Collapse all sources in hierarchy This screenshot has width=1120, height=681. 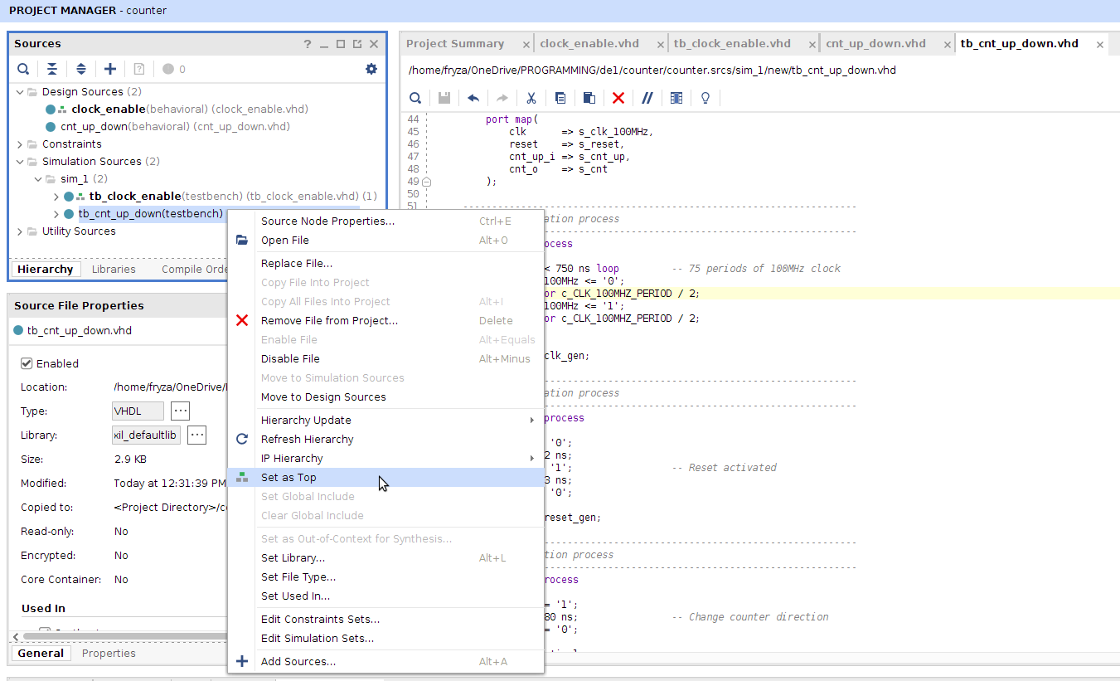pos(52,69)
